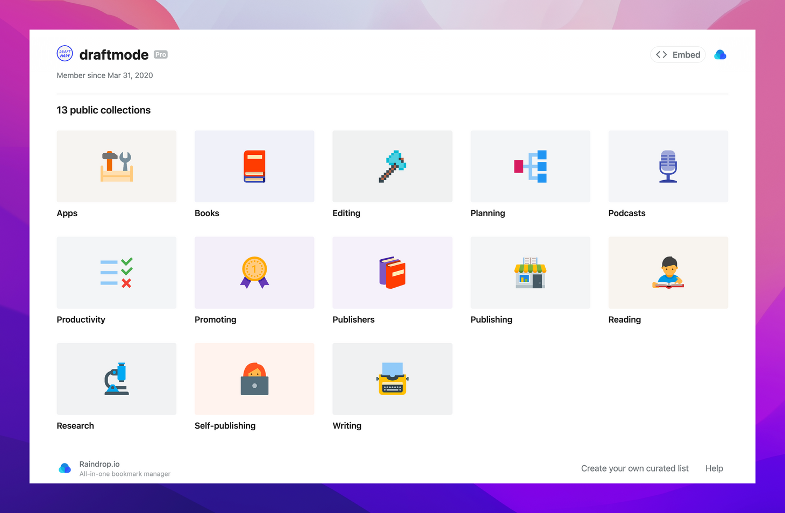Click the draftmode round avatar logo
This screenshot has width=785, height=513.
65,54
